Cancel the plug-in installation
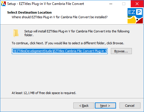144x112 pixels. click(x=130, y=106)
